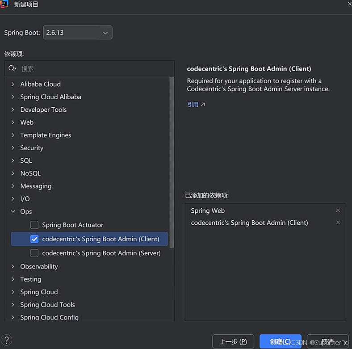Click the 上一步 (P) previous button
The image size is (352, 349).
(233, 341)
